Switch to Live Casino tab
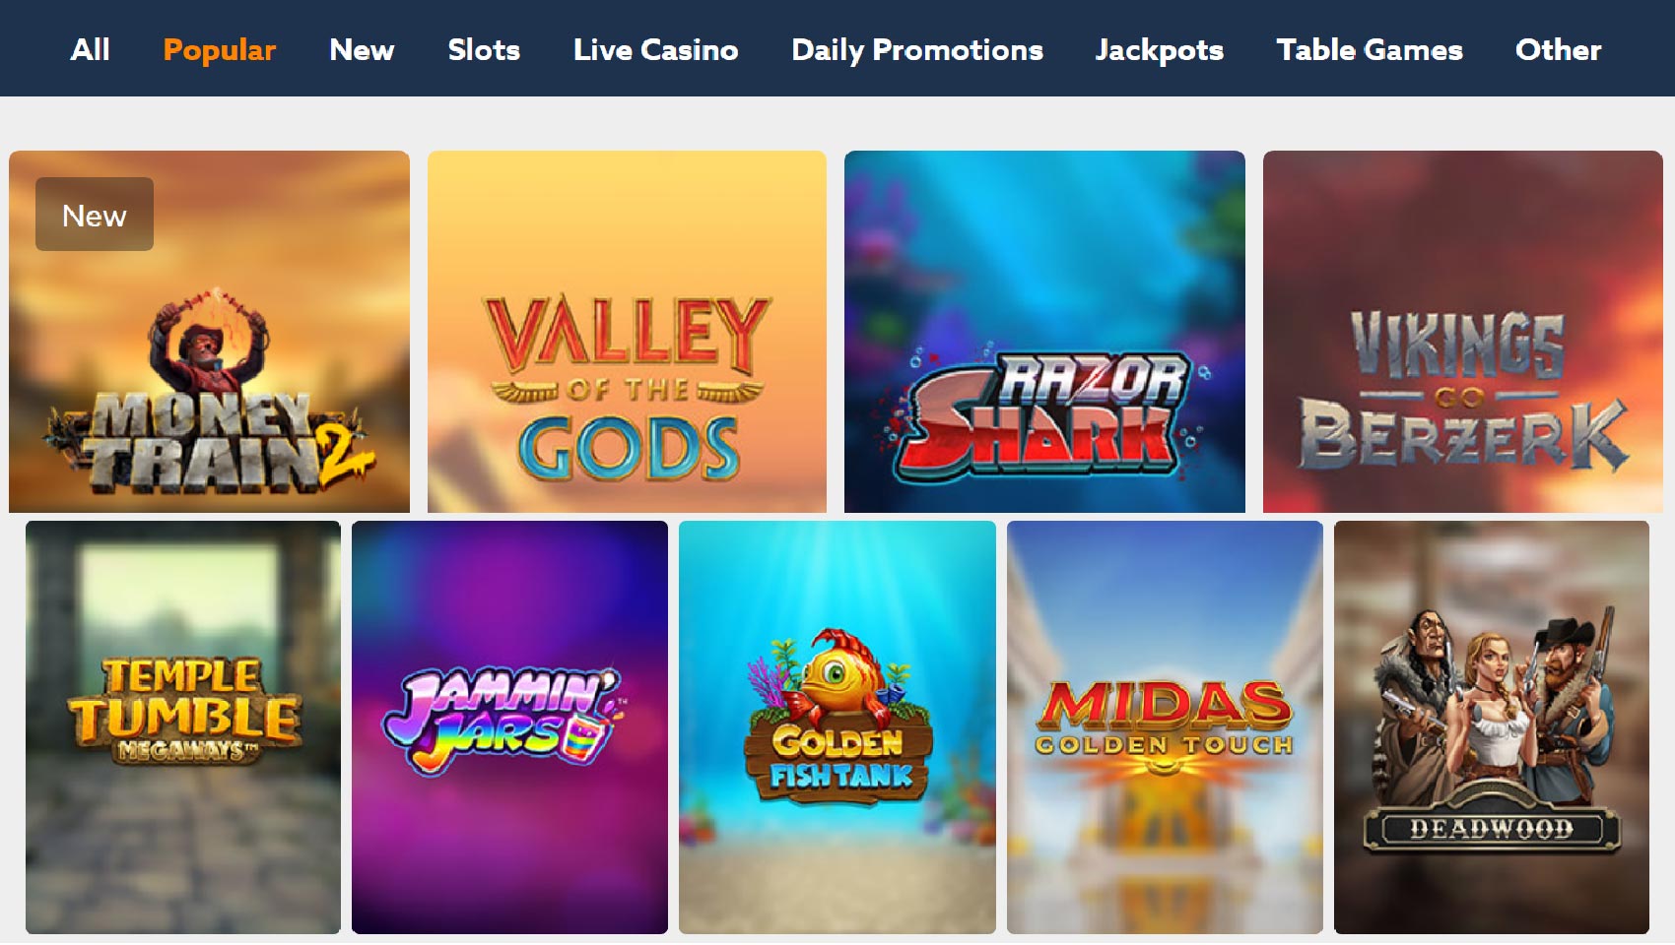Viewport: 1675px width, 945px height. tap(655, 49)
